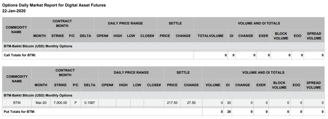The width and height of the screenshot is (328, 119).
Task: Click the report title about Digital Asset Futures
Action: pos(54,5)
